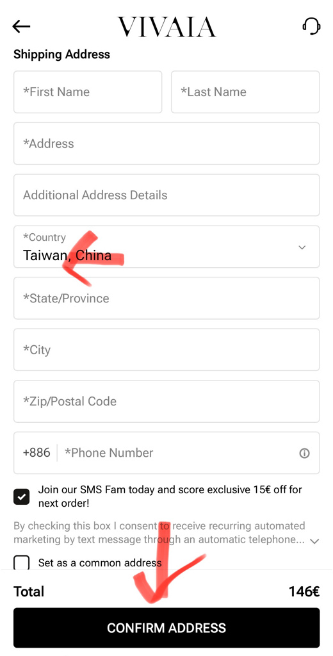
Task: Select the Additional Address Details field
Action: [x=166, y=195]
